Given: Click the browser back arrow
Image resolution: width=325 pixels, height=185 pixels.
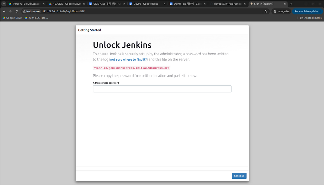Looking at the screenshot, I should coord(4,11).
